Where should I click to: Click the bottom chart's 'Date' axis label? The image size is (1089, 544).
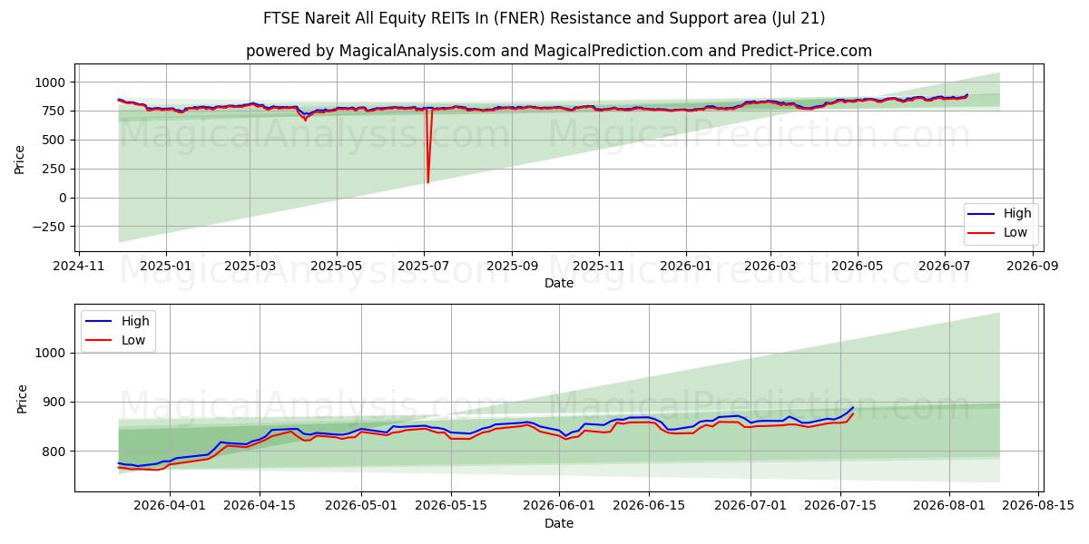pyautogui.click(x=558, y=523)
